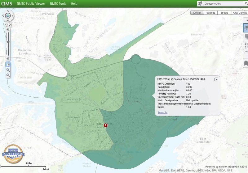
Task: Select the zoom-out magnifier tool
Action: [x=8, y=75]
